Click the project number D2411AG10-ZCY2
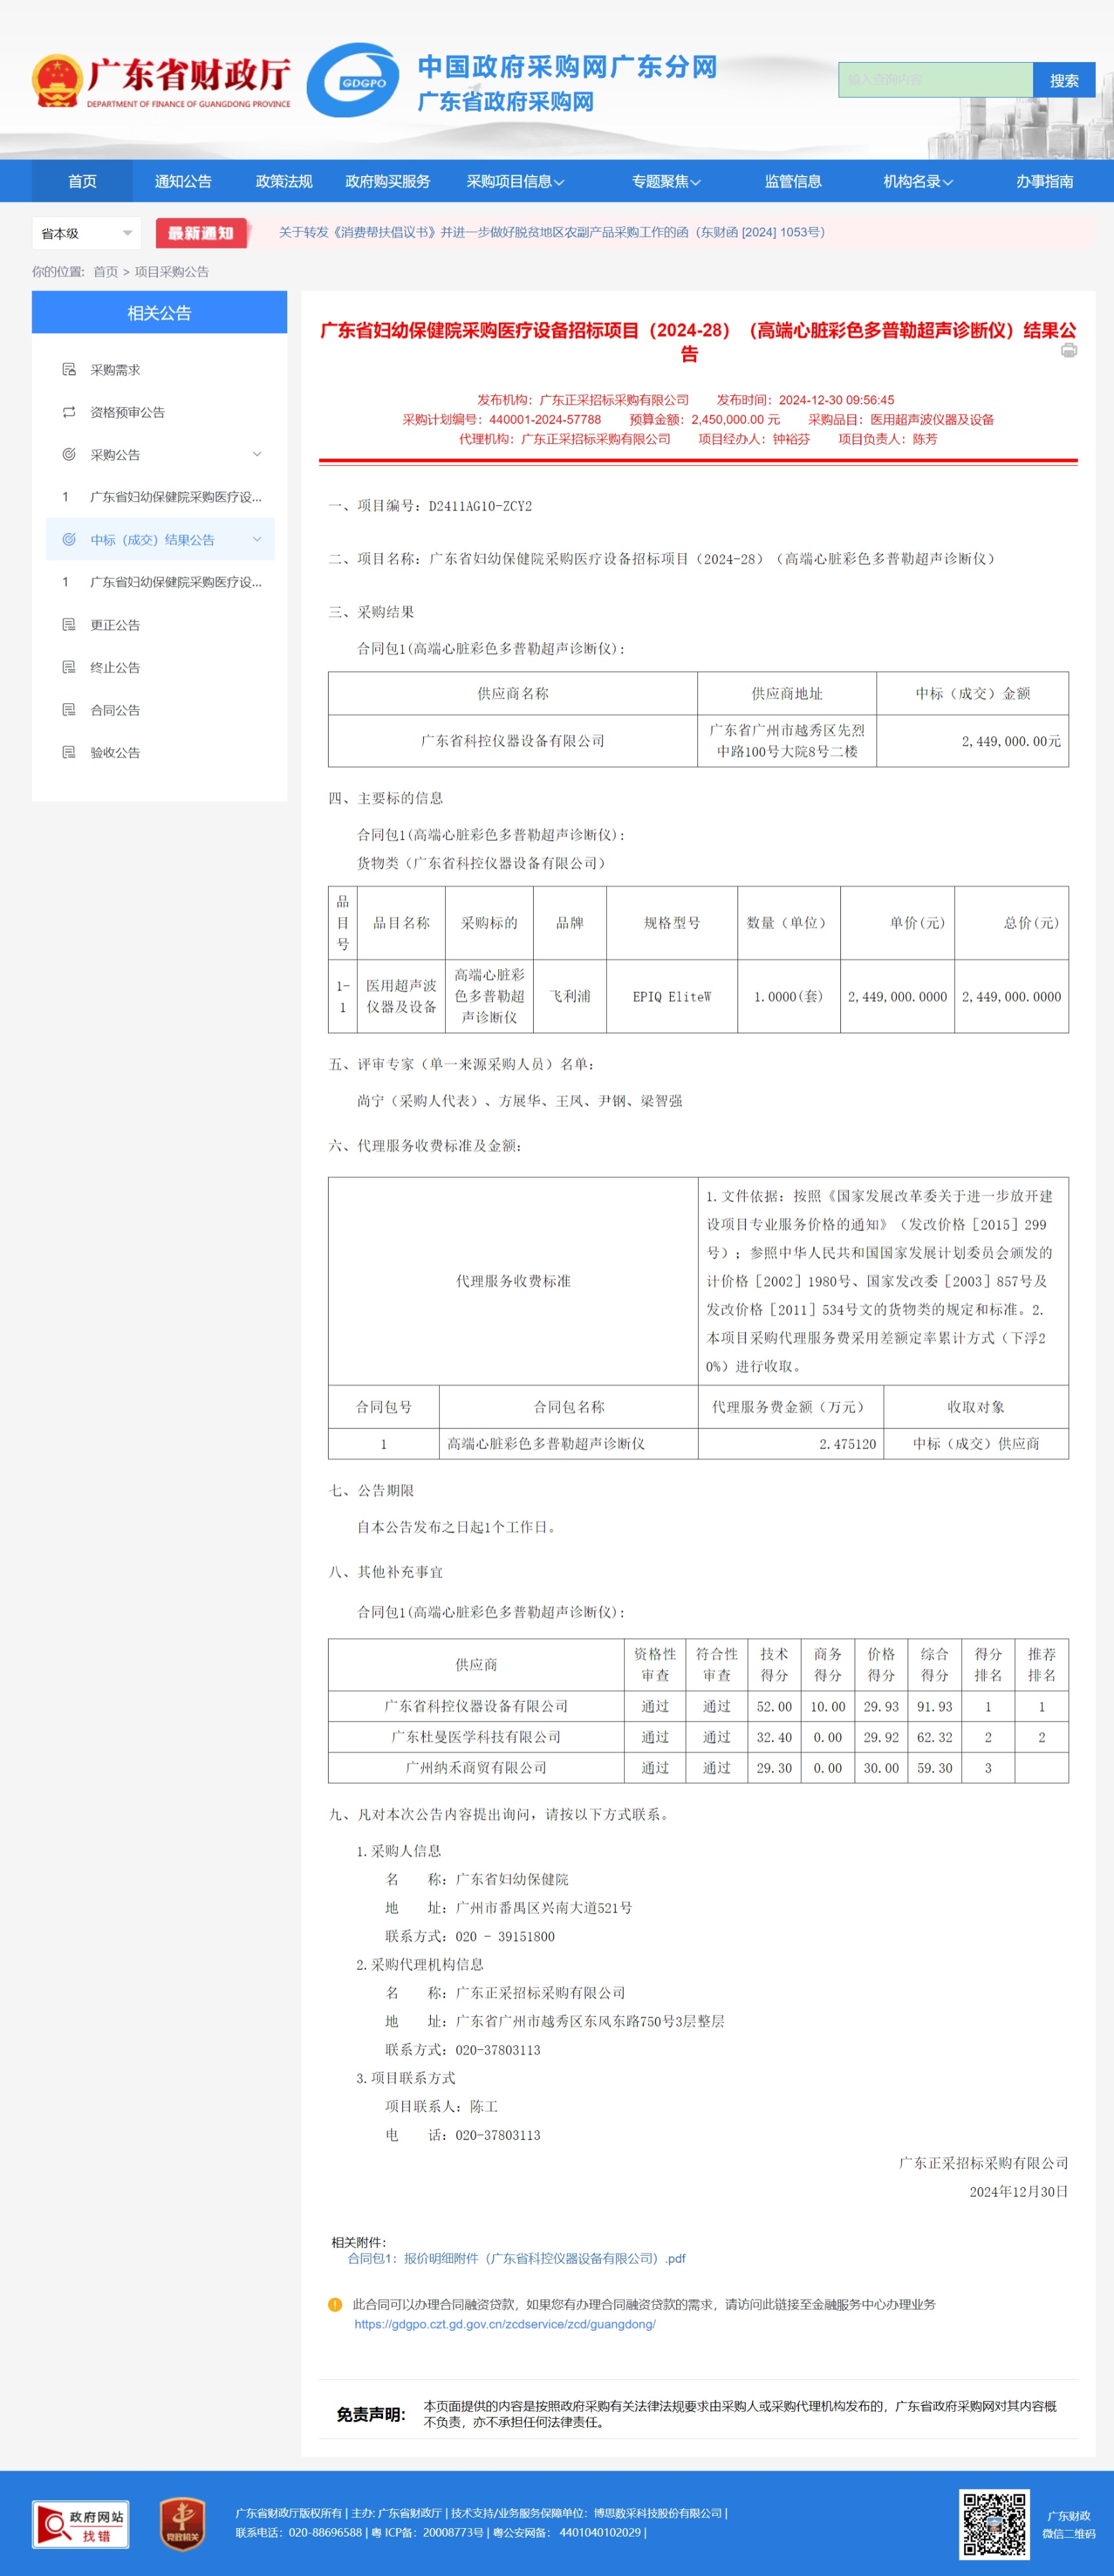Image resolution: width=1114 pixels, height=2576 pixels. 480,506
